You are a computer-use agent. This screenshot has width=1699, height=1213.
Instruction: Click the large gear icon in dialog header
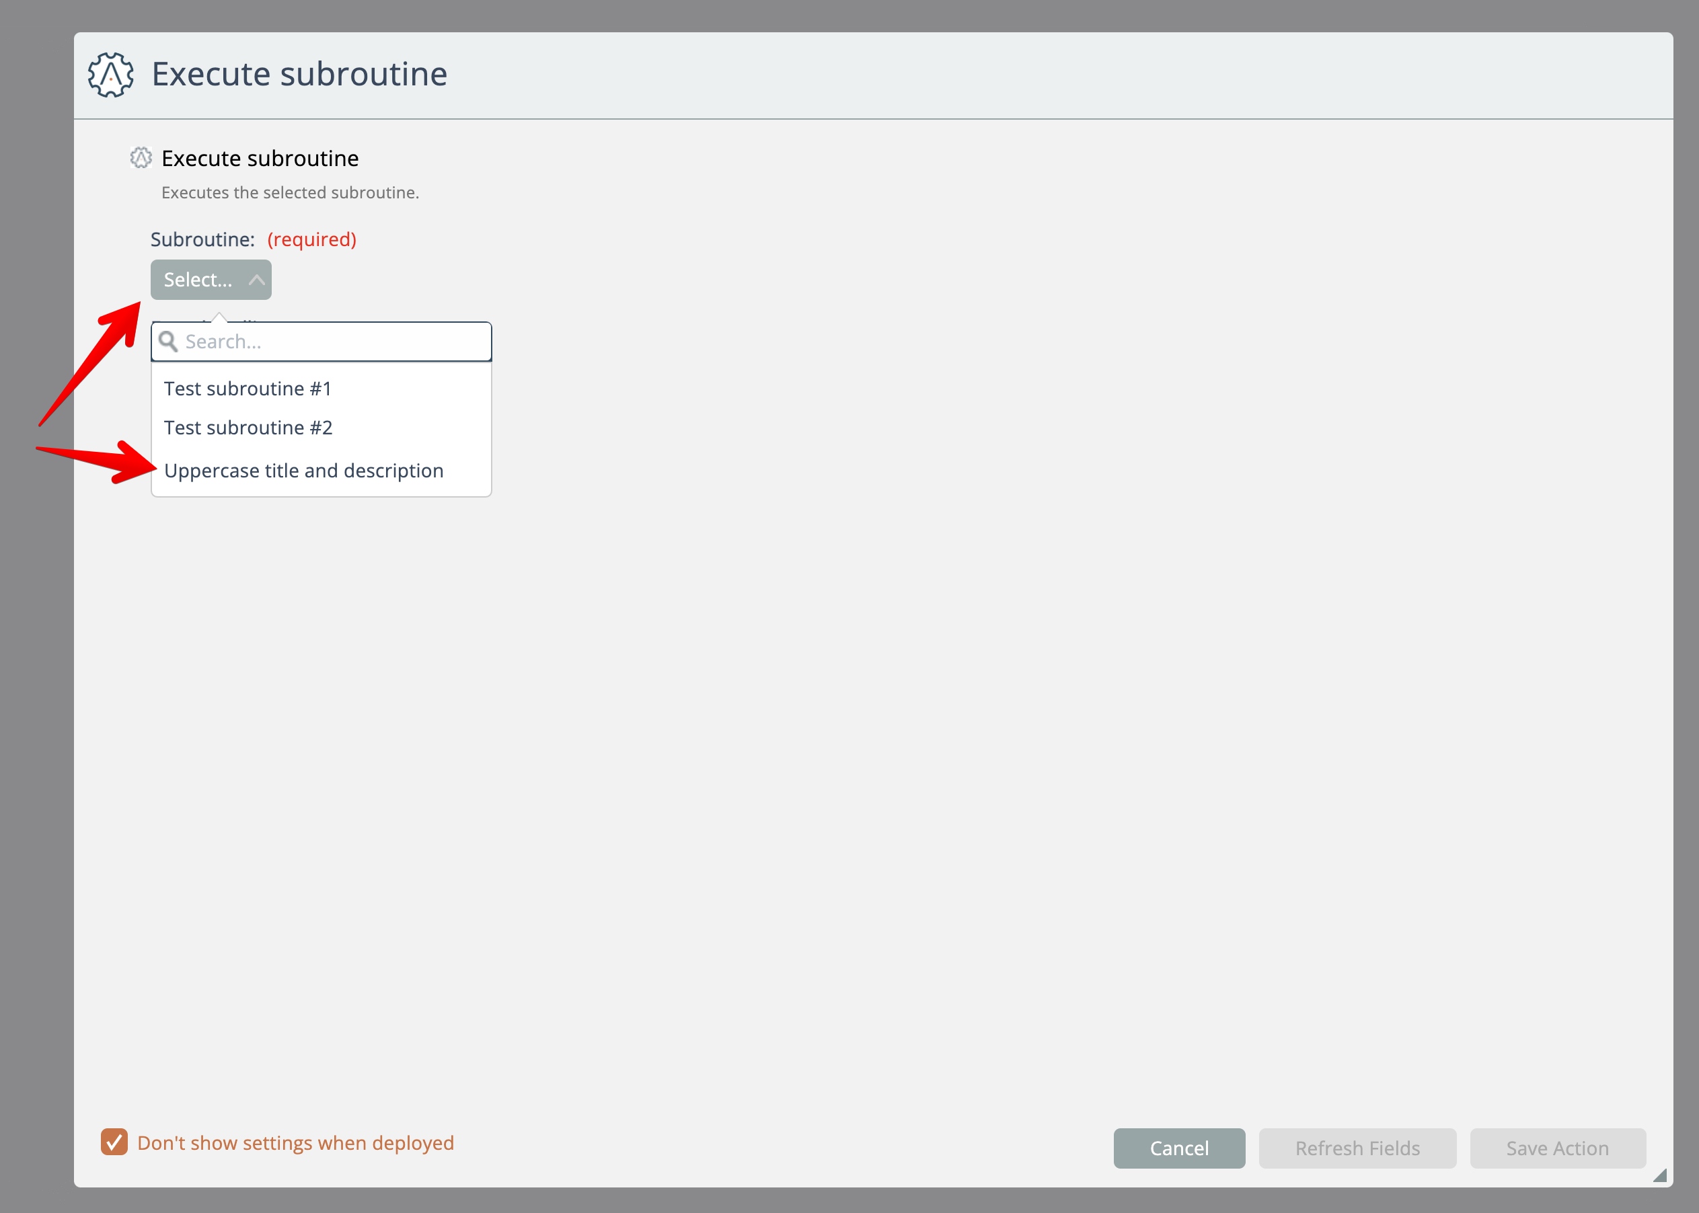tap(110, 74)
